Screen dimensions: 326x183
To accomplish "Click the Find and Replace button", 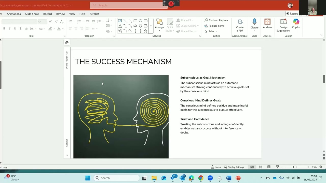I will pyautogui.click(x=216, y=20).
